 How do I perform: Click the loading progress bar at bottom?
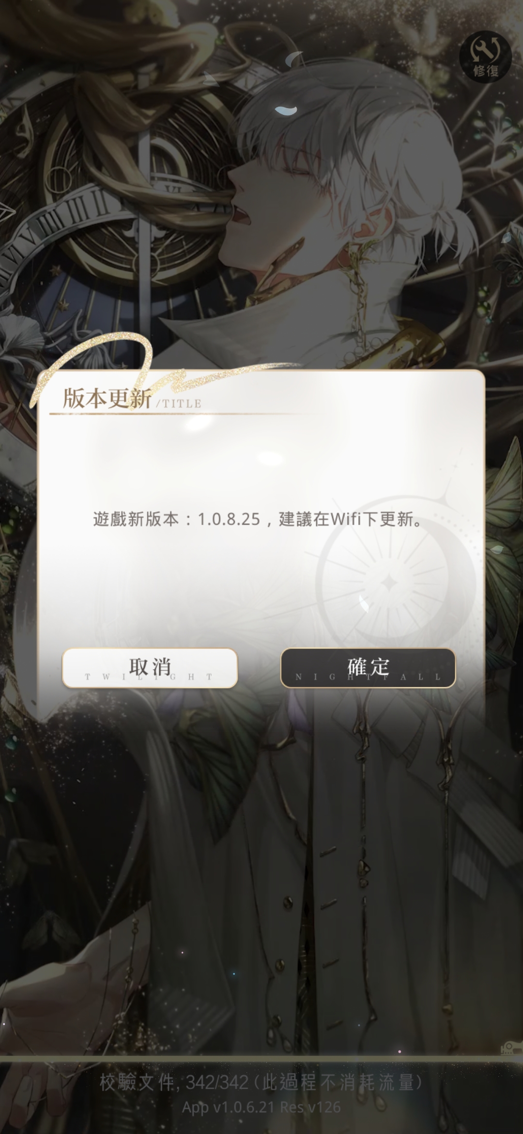(x=261, y=1060)
